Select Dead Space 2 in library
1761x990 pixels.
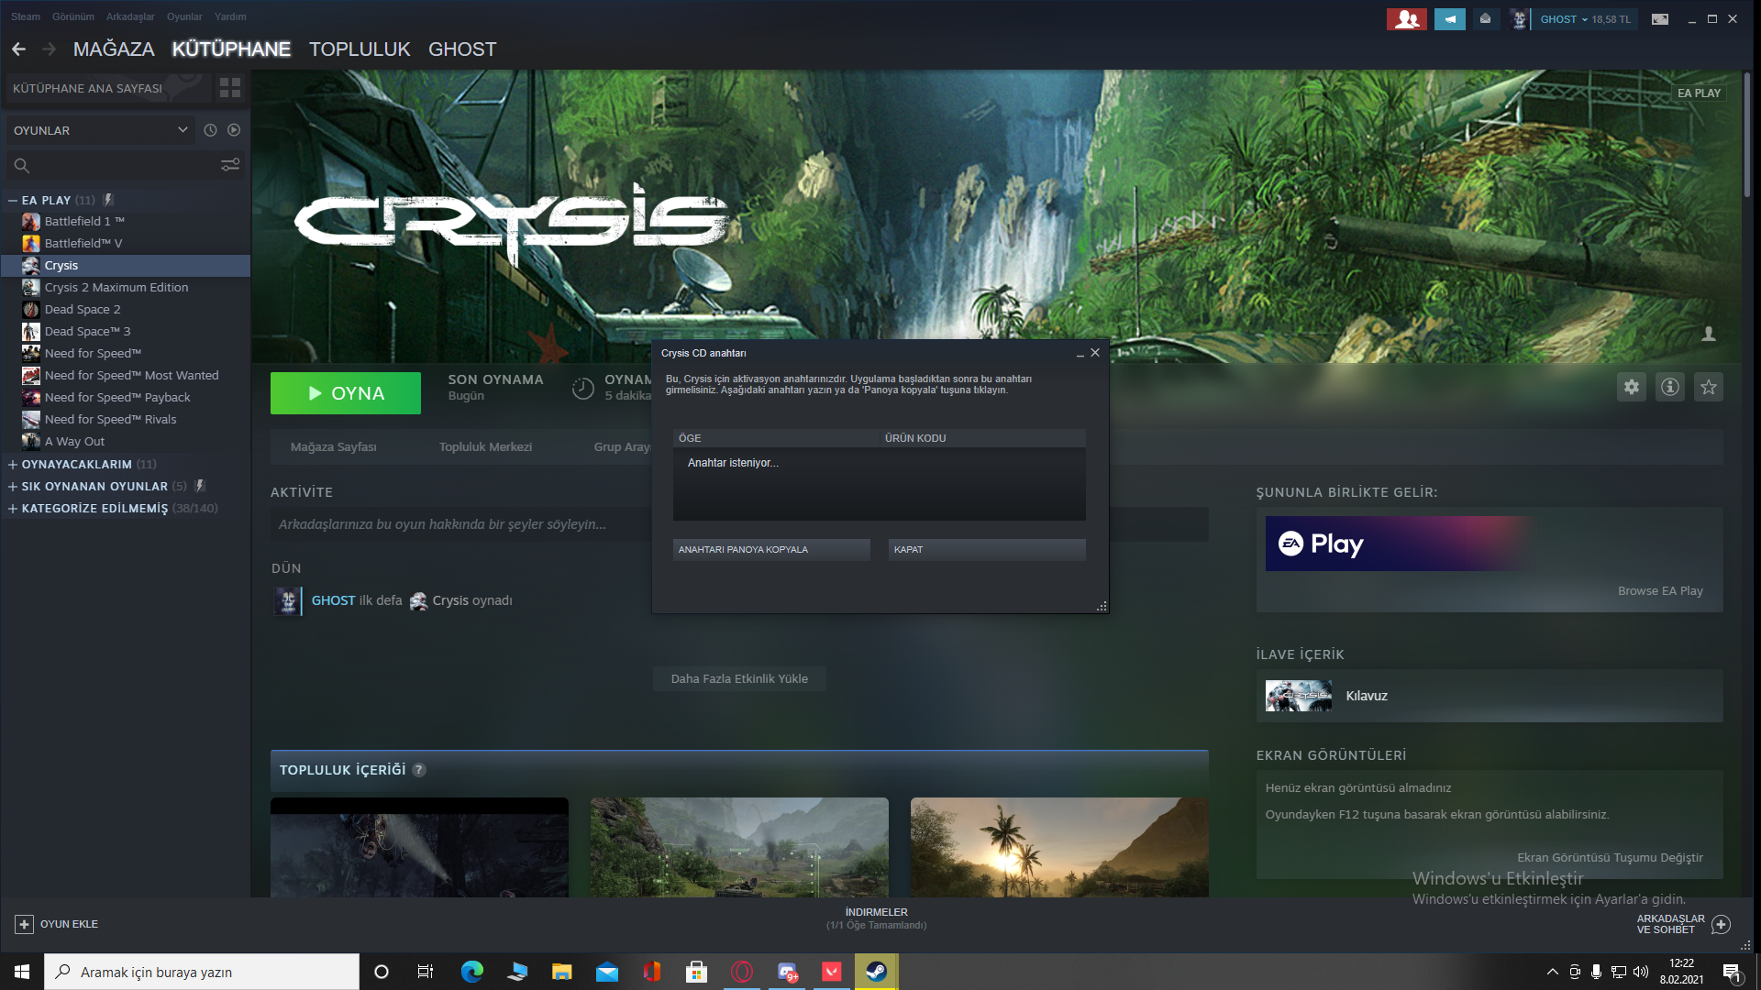point(83,310)
